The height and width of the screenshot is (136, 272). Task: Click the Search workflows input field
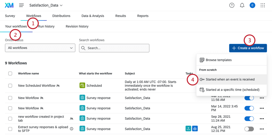114,48
